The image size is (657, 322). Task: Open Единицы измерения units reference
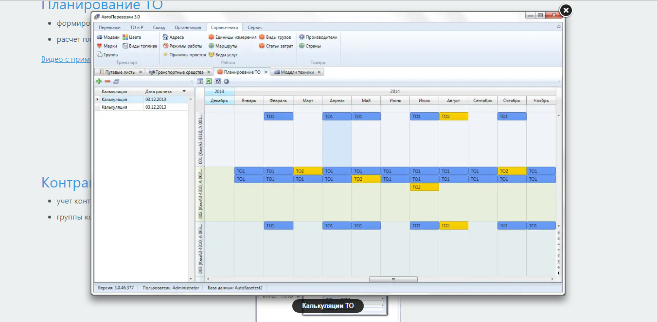232,37
